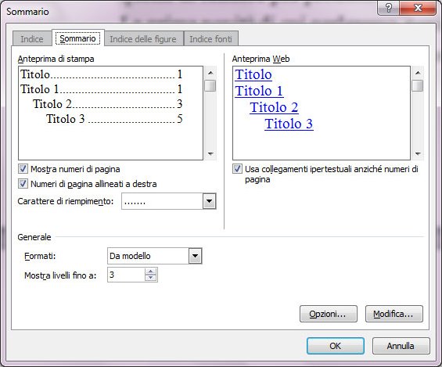Click the Opzioni button

pyautogui.click(x=329, y=314)
